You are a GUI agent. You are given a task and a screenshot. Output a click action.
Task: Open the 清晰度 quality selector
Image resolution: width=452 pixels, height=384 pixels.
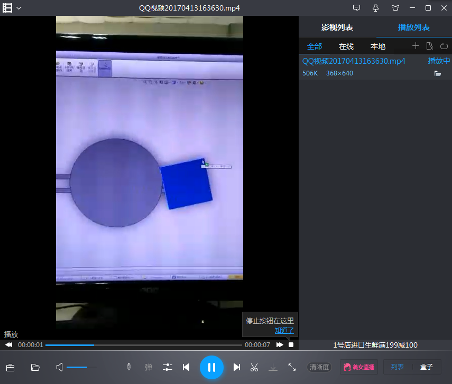pyautogui.click(x=319, y=367)
